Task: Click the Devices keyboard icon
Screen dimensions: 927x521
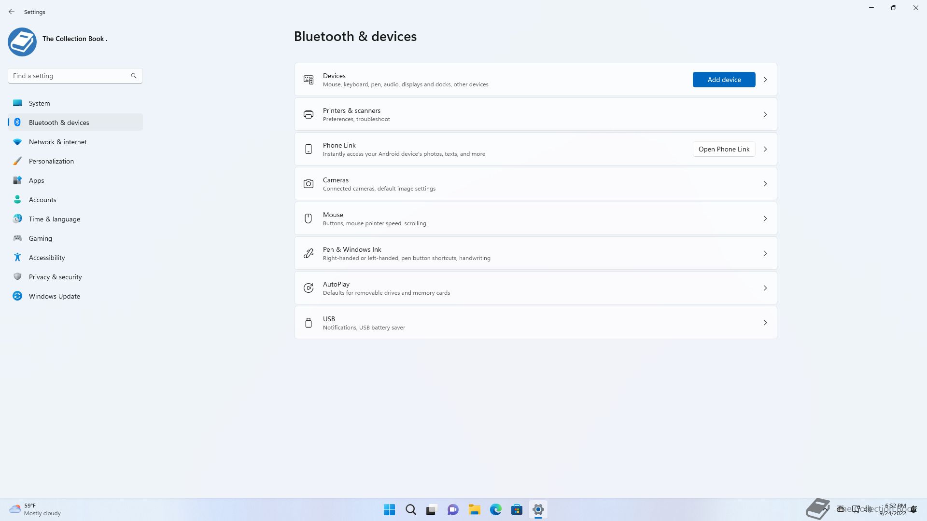Action: [309, 80]
